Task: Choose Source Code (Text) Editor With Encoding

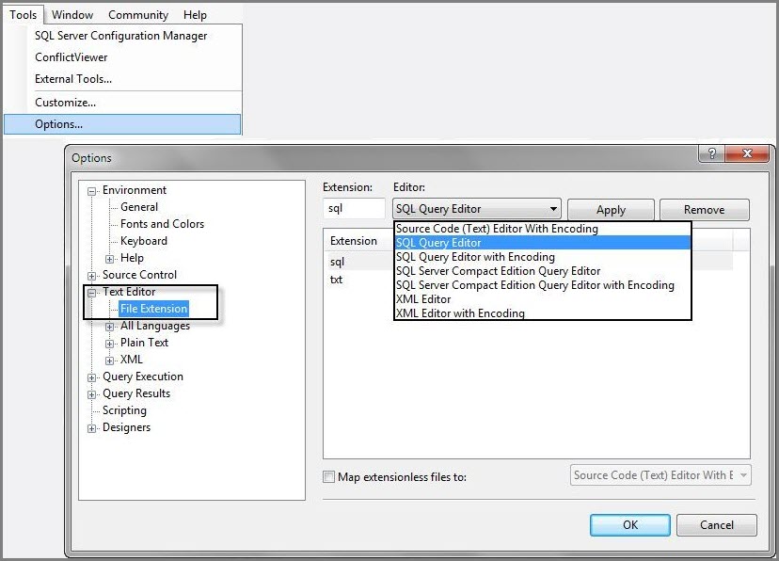Action: point(543,229)
